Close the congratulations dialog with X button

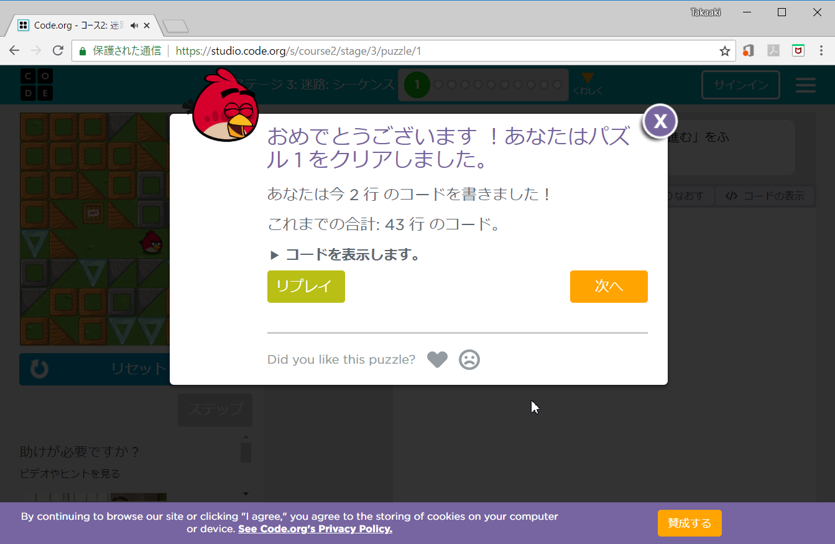point(660,121)
